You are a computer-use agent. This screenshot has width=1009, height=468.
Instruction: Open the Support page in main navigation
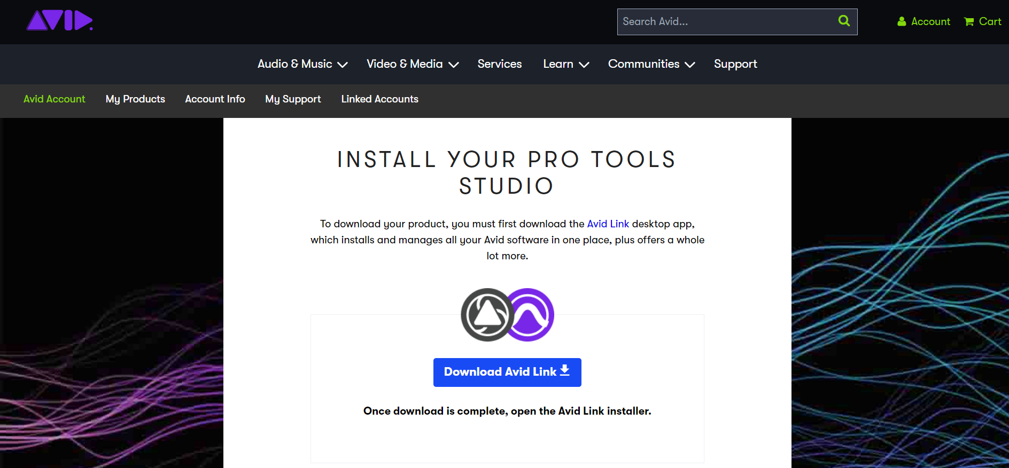[735, 64]
